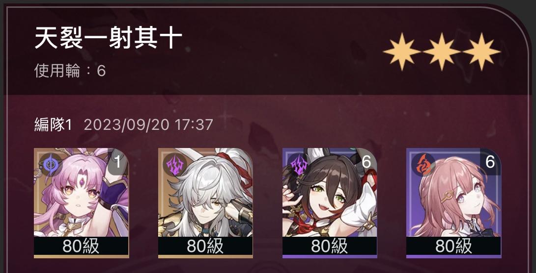This screenshot has height=273, width=536.
Task: Click eidolon badge 1 on pink-haired character
Action: [x=118, y=162]
